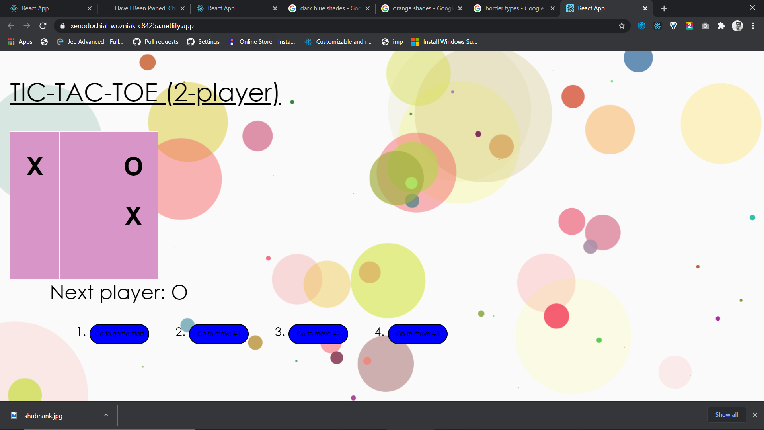The image size is (764, 430).
Task: Open the Chrome three-dot menu
Action: (x=753, y=26)
